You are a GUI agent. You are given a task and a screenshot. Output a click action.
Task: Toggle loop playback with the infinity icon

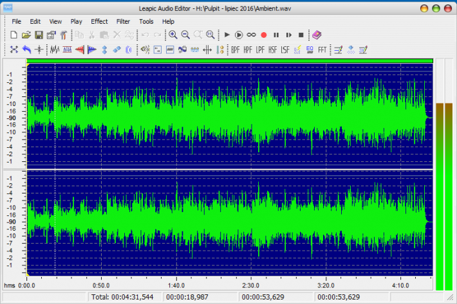pos(251,35)
